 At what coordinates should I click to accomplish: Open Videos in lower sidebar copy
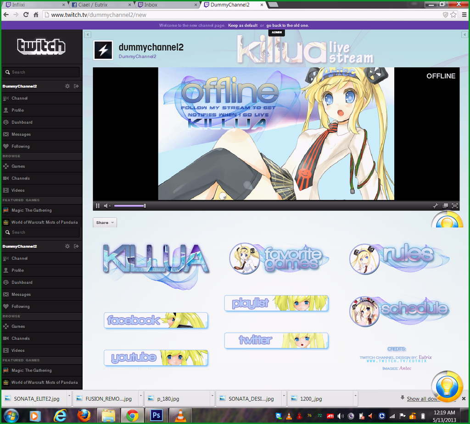point(42,350)
